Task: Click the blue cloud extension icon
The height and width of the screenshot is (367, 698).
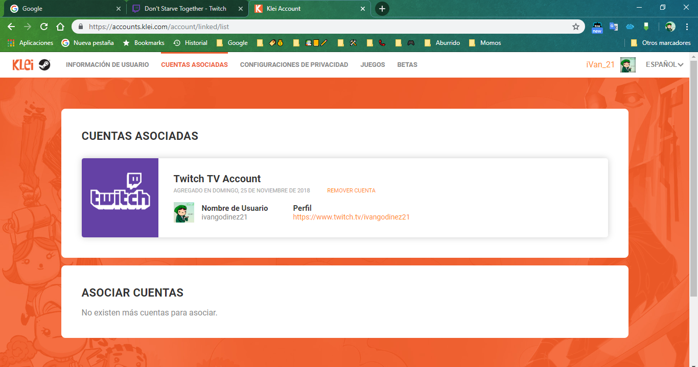Action: (x=630, y=27)
